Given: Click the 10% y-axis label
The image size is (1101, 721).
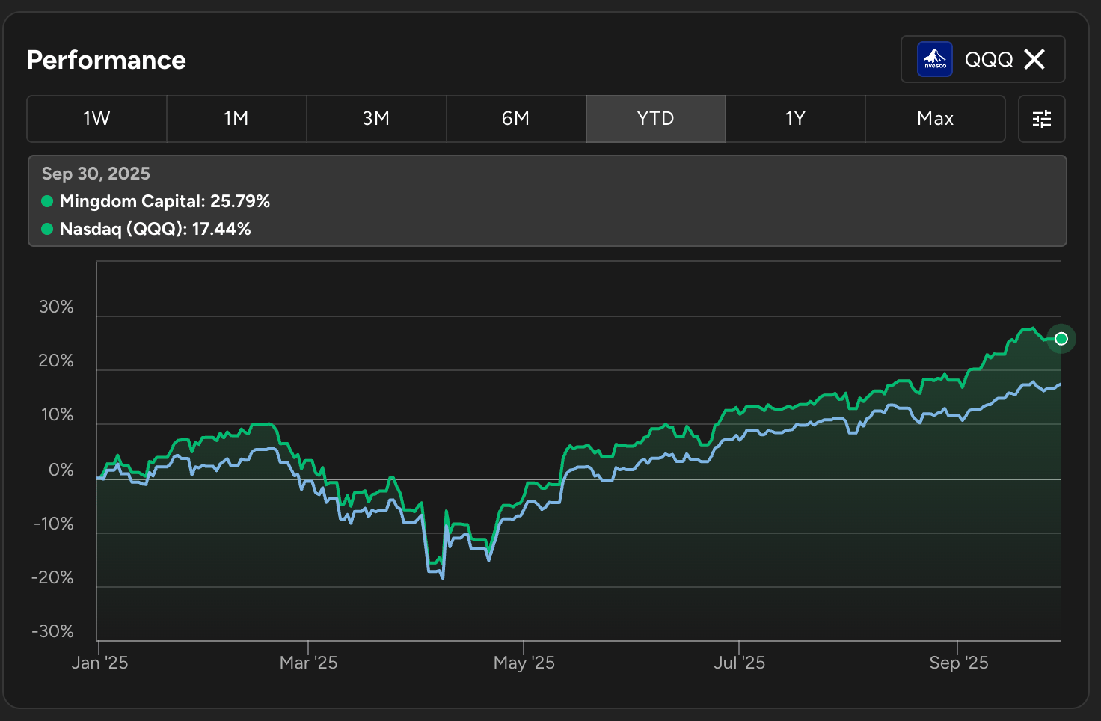Looking at the screenshot, I should click(58, 415).
